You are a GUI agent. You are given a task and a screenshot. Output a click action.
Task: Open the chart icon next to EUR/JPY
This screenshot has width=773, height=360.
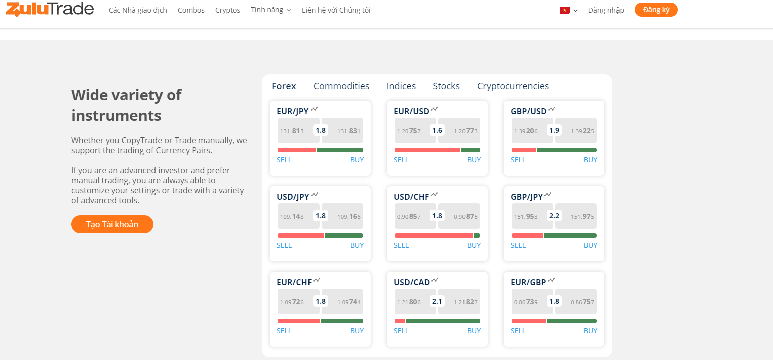315,109
